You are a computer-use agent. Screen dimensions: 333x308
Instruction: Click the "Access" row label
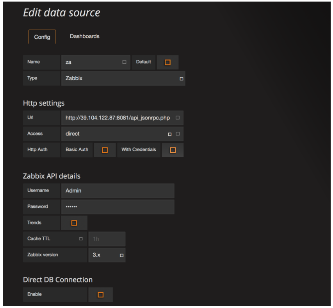coord(35,134)
